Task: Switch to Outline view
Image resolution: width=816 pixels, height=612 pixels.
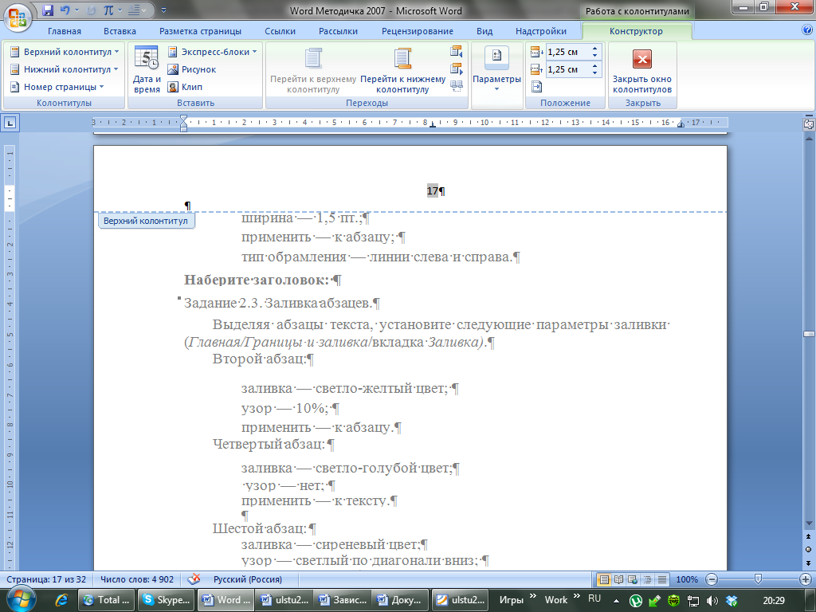Action: pos(647,579)
